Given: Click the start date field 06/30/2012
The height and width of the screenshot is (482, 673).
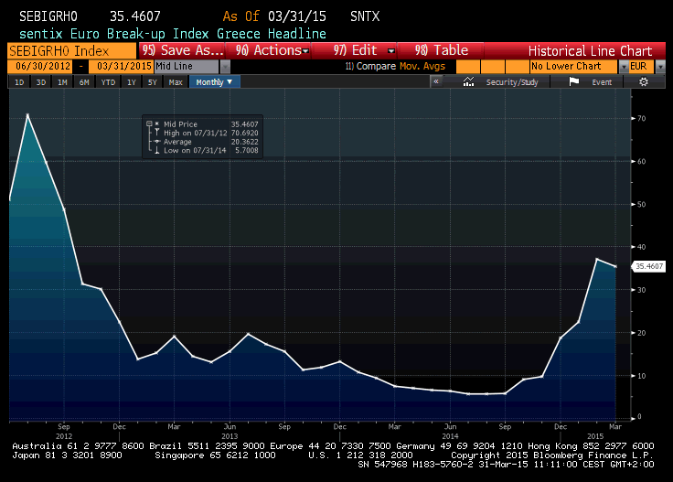Looking at the screenshot, I should (x=39, y=67).
